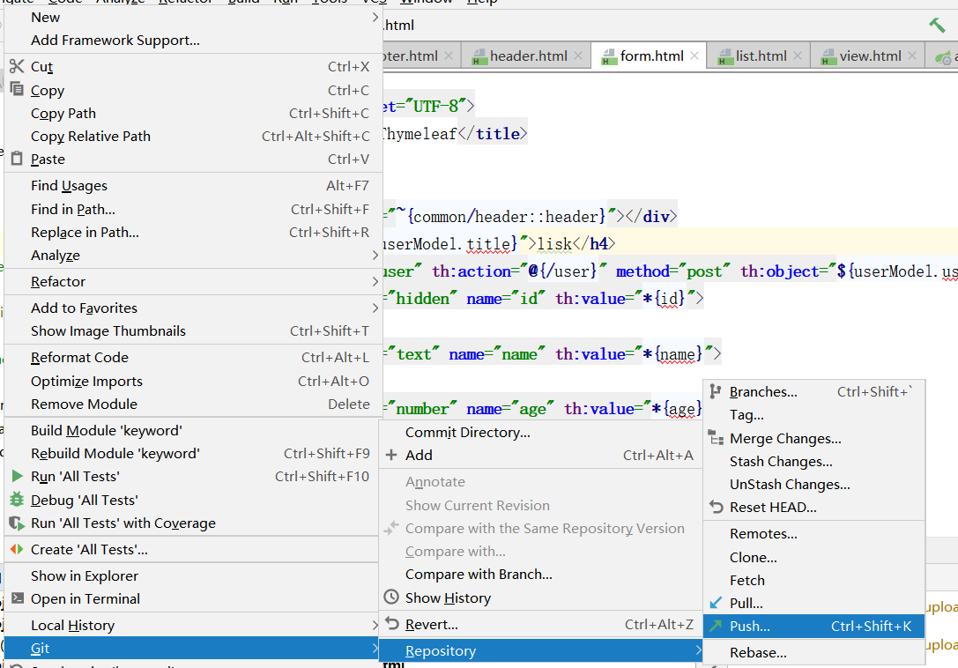The image size is (958, 668).
Task: Choose Copy Relative Path
Action: pyautogui.click(x=192, y=136)
